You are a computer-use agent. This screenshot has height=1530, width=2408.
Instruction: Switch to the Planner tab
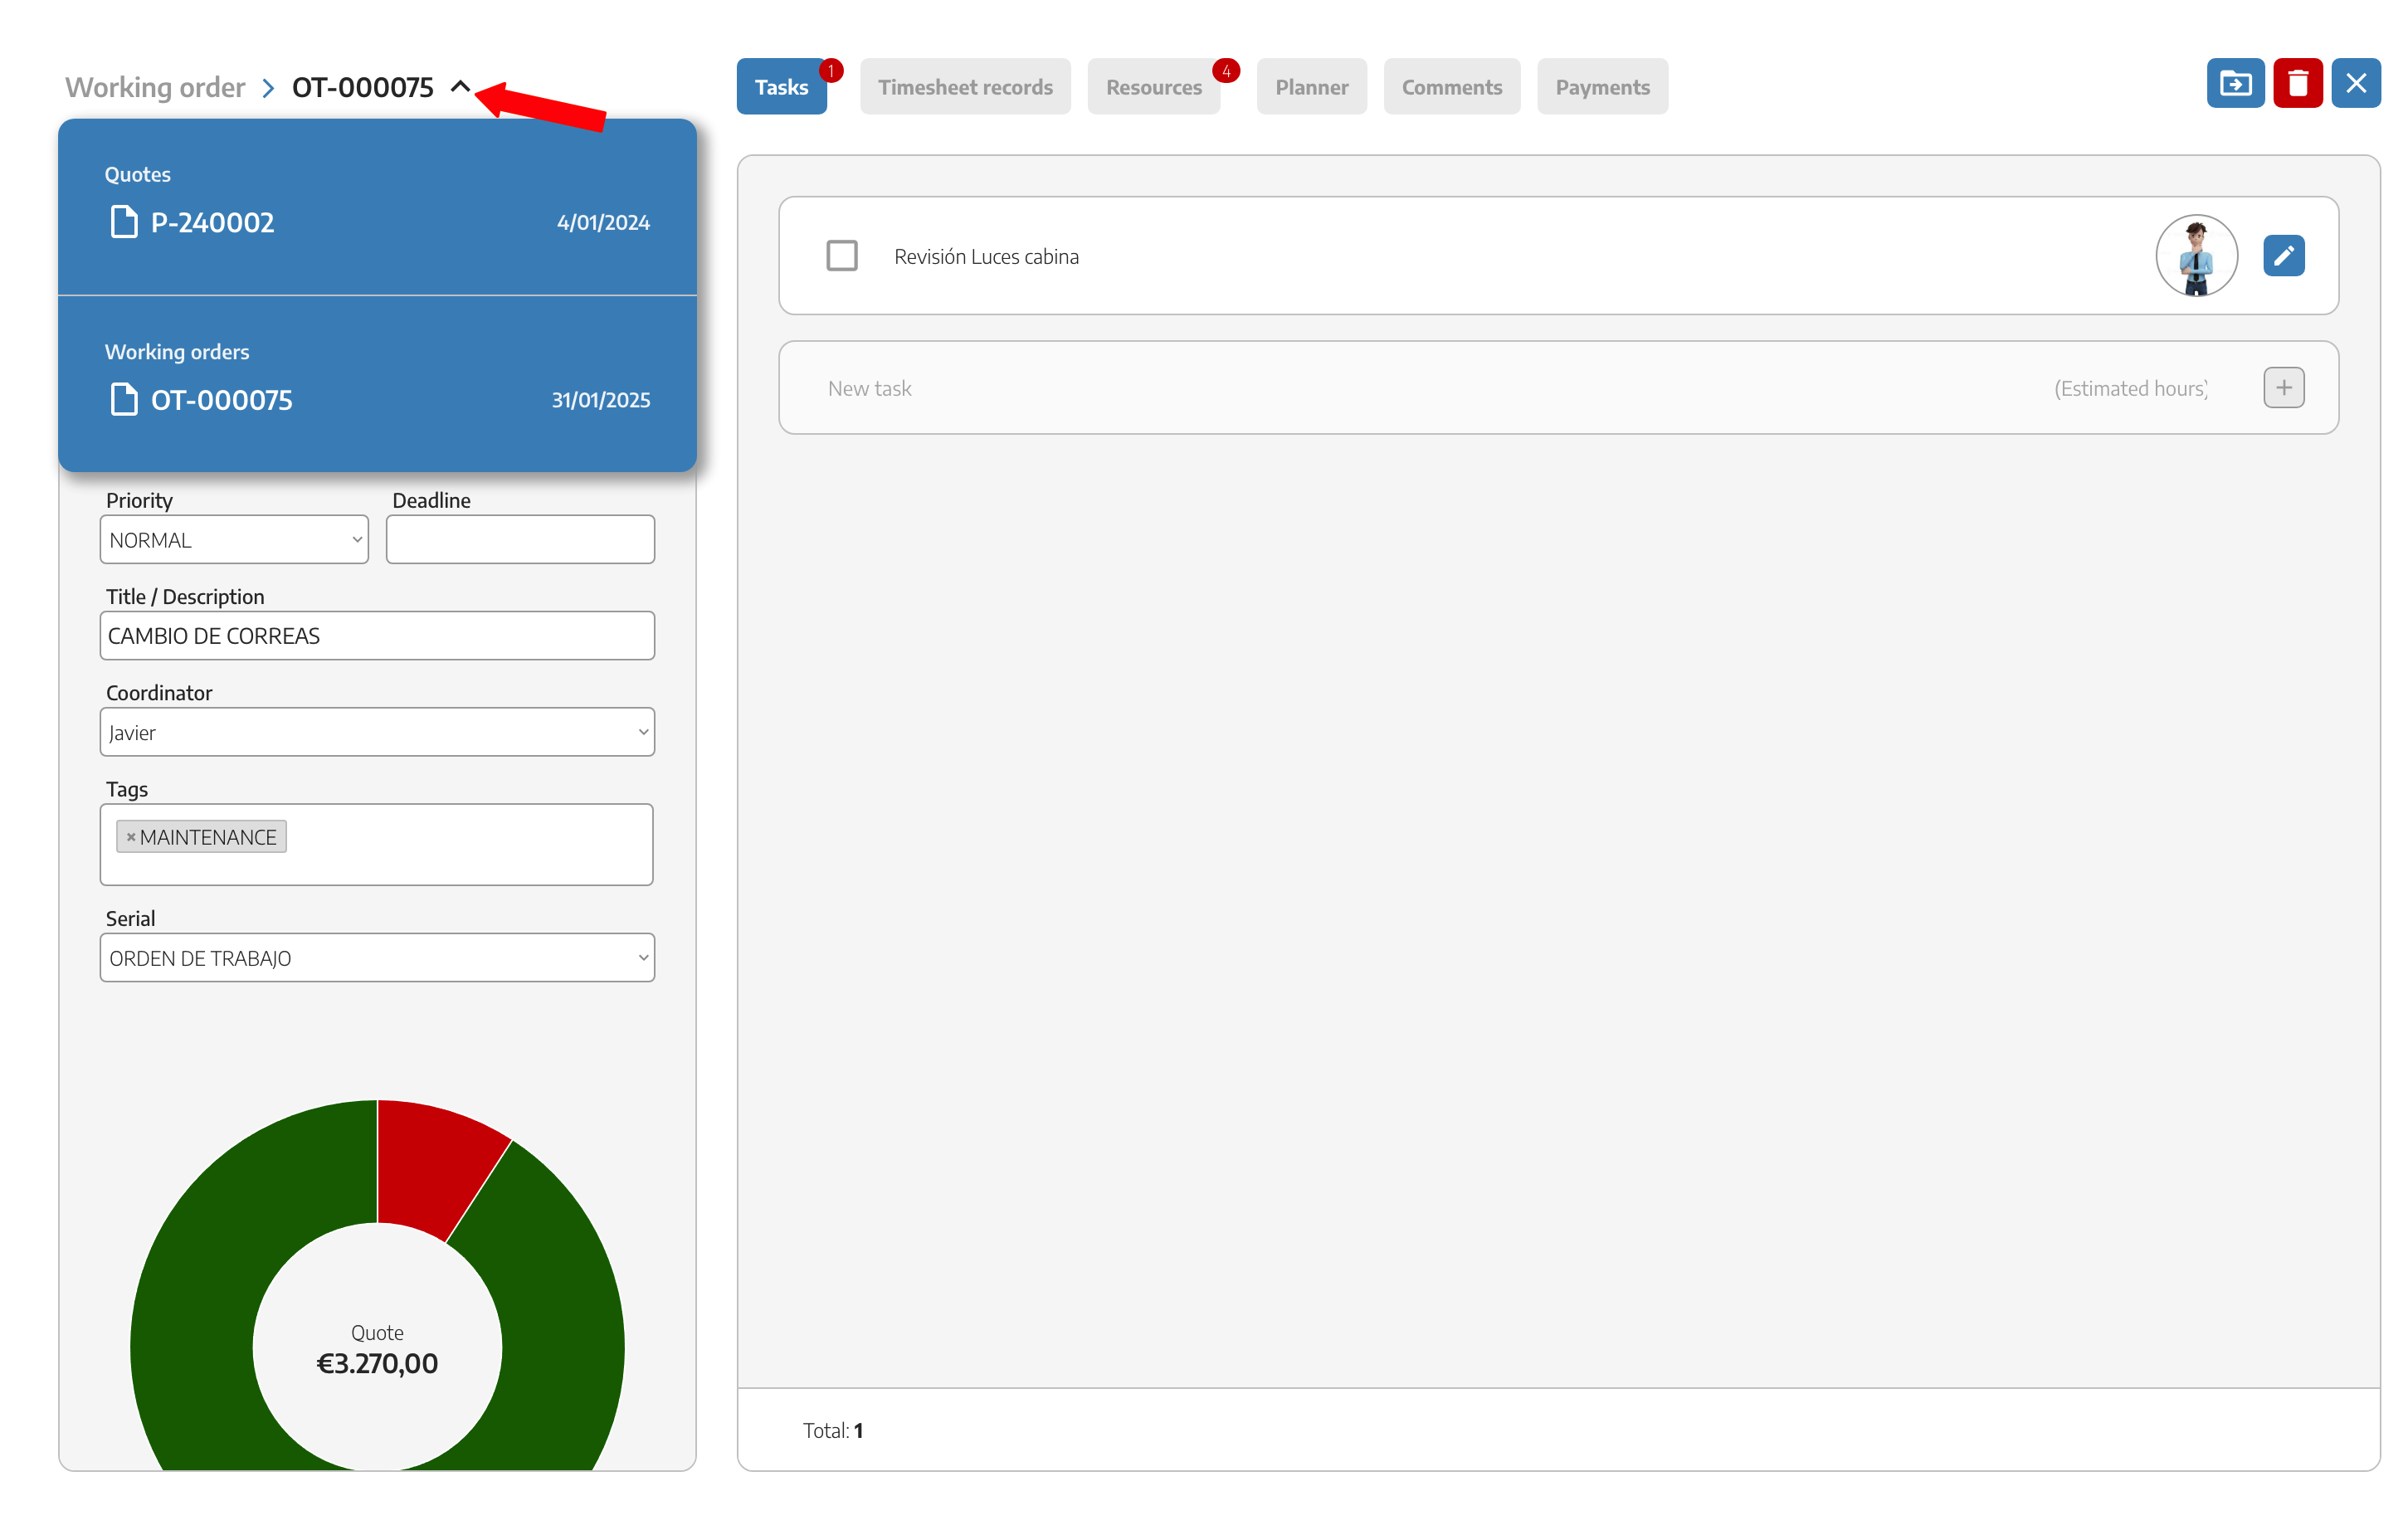point(1311,87)
